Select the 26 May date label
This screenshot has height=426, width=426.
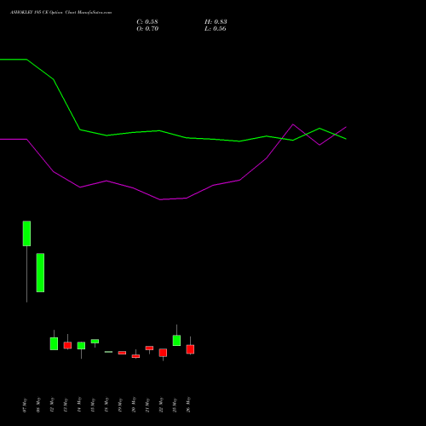tap(188, 405)
